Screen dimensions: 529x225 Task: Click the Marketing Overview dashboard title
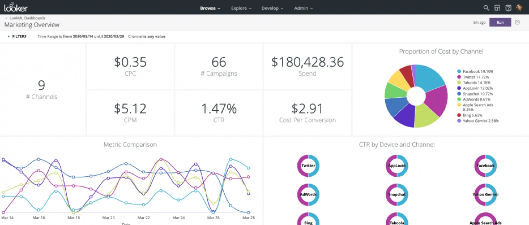click(x=32, y=25)
